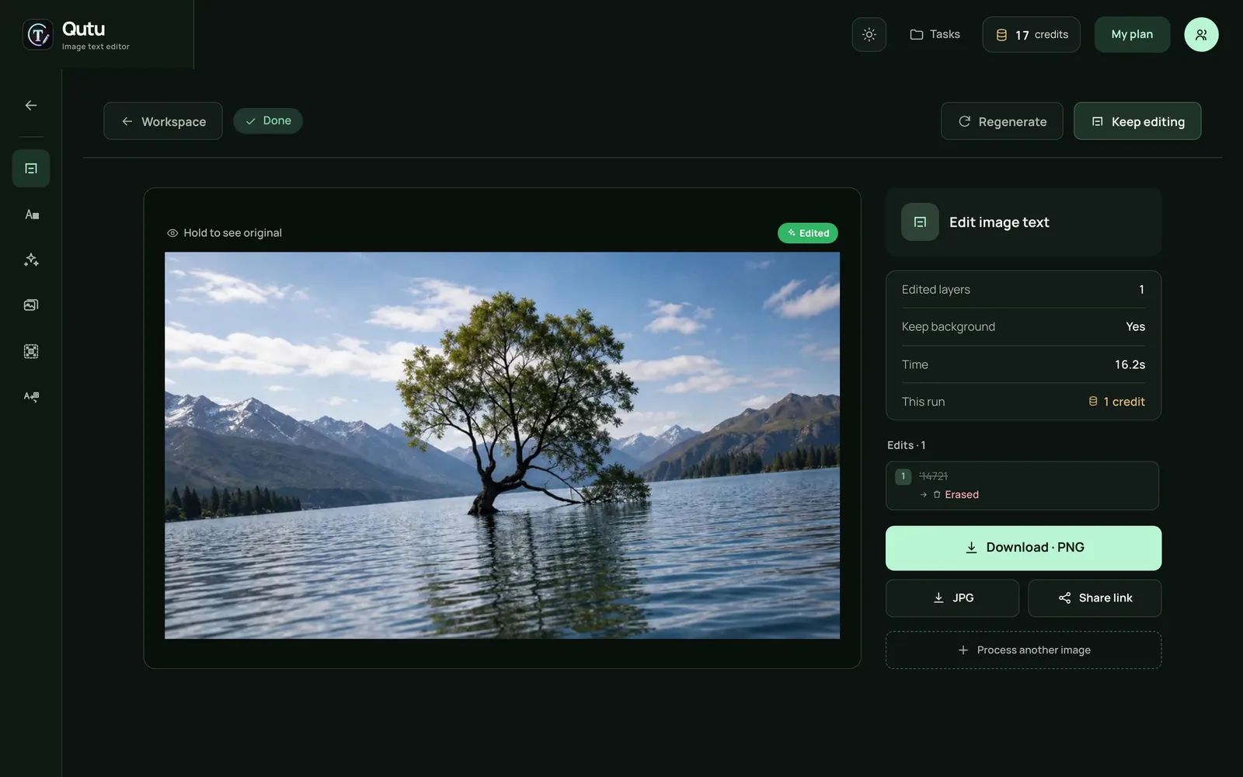Hold to see original eye toggle
The width and height of the screenshot is (1243, 777).
(225, 233)
